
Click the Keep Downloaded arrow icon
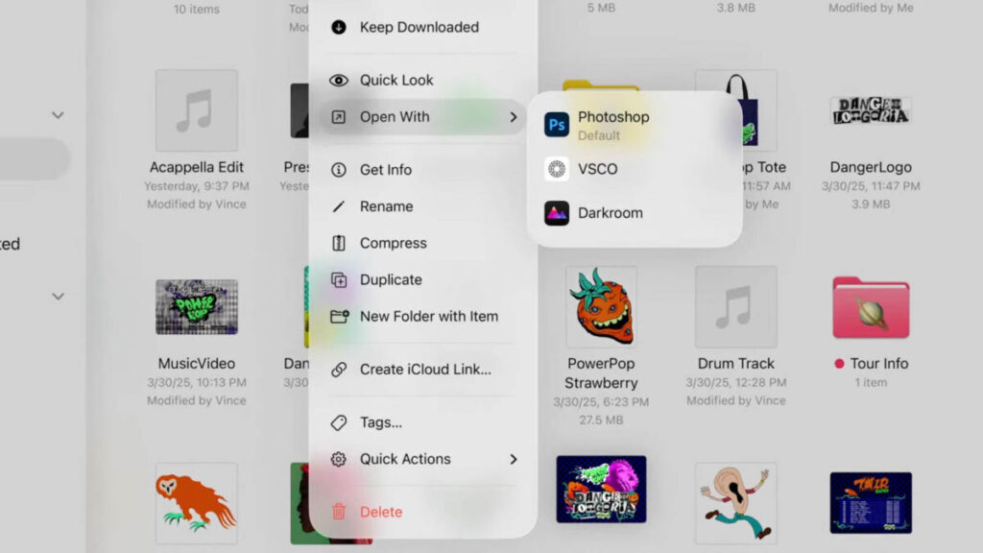coord(339,27)
